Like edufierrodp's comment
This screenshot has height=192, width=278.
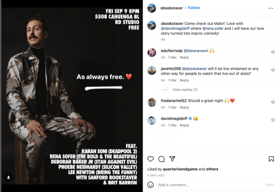pyautogui.click(x=273, y=53)
